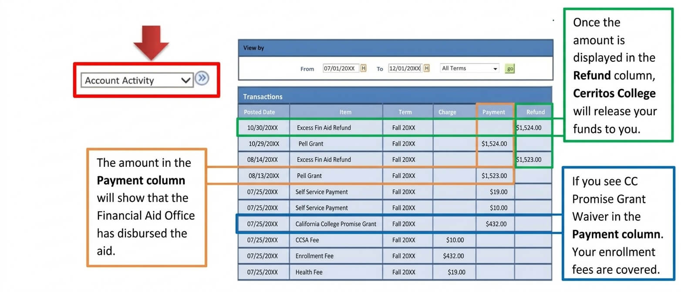Expand the All Terms dropdown
The width and height of the screenshot is (681, 292).
[469, 68]
